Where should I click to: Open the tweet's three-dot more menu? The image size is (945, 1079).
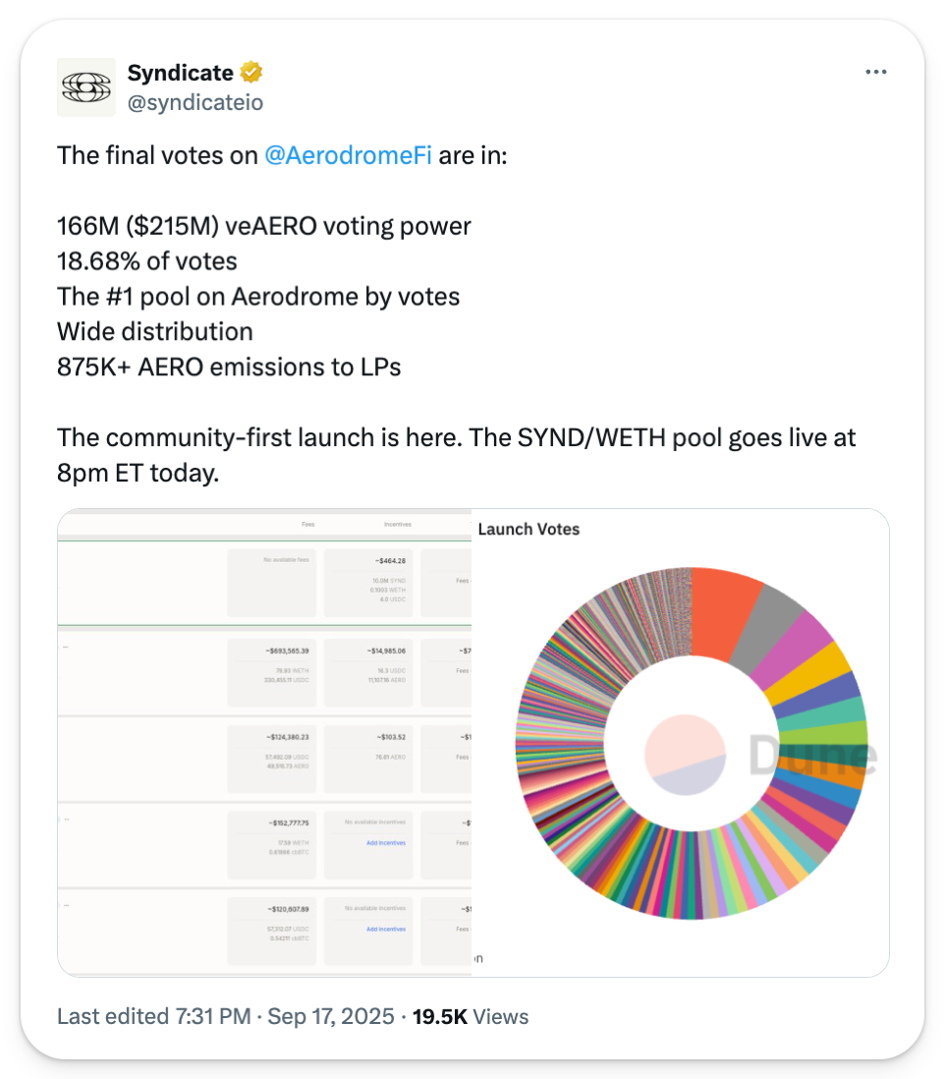click(876, 73)
